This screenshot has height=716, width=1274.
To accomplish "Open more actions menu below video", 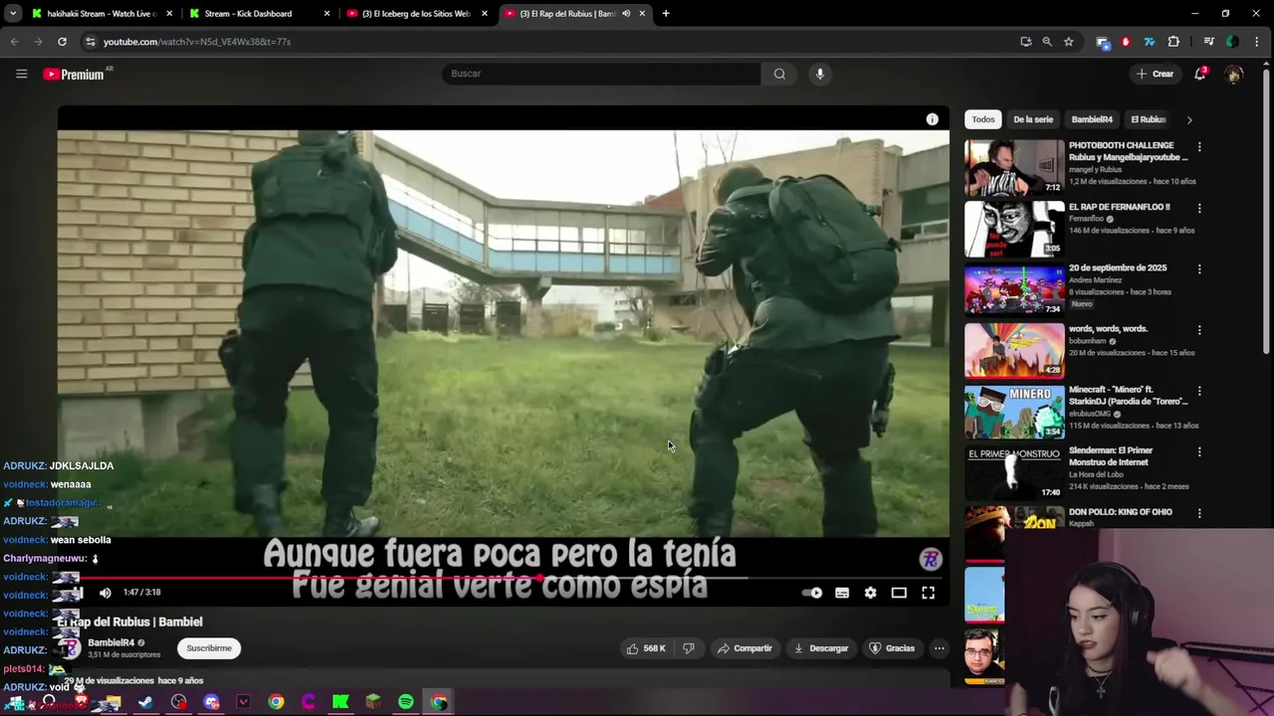I will (x=939, y=648).
